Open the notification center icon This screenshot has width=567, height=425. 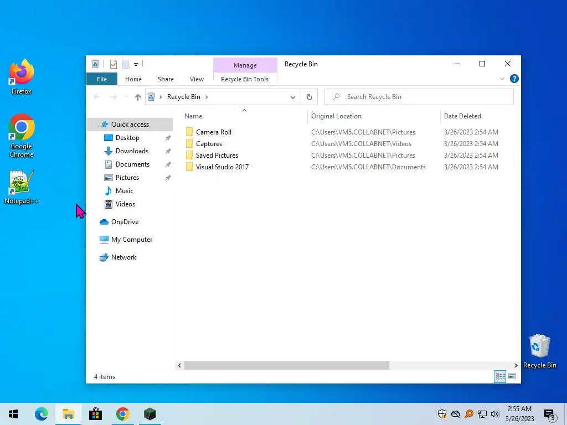(x=549, y=414)
